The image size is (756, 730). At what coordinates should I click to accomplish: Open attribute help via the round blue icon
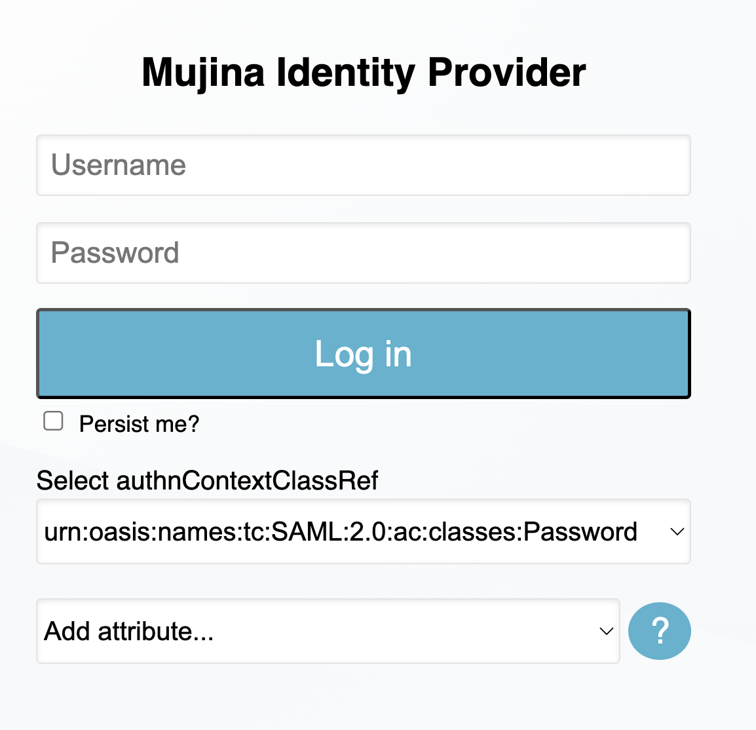click(x=659, y=631)
